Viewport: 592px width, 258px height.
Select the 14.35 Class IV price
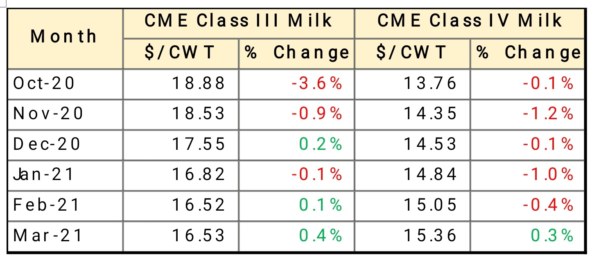(430, 113)
